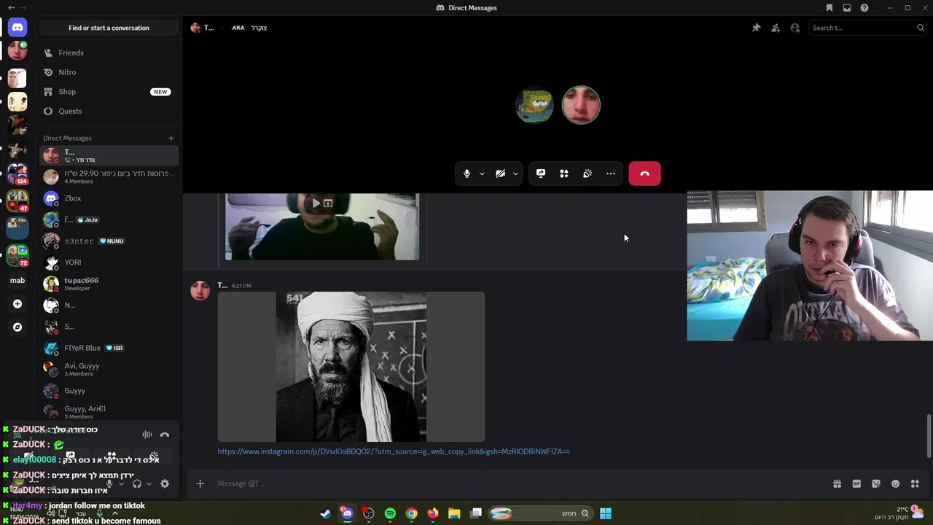Screen dimensions: 933x525
Task: Open Inbox icon in title bar
Action: pyautogui.click(x=847, y=8)
